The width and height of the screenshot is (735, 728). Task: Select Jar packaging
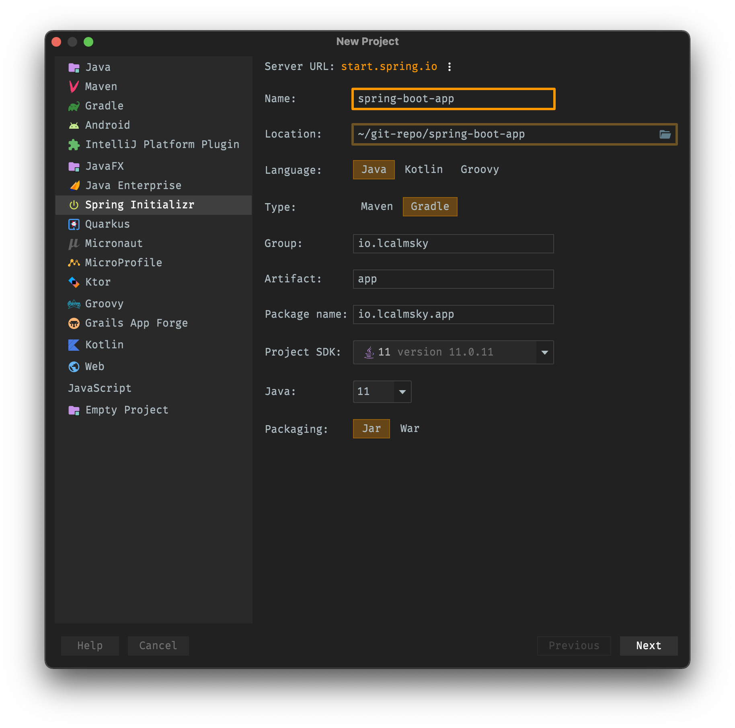(371, 429)
